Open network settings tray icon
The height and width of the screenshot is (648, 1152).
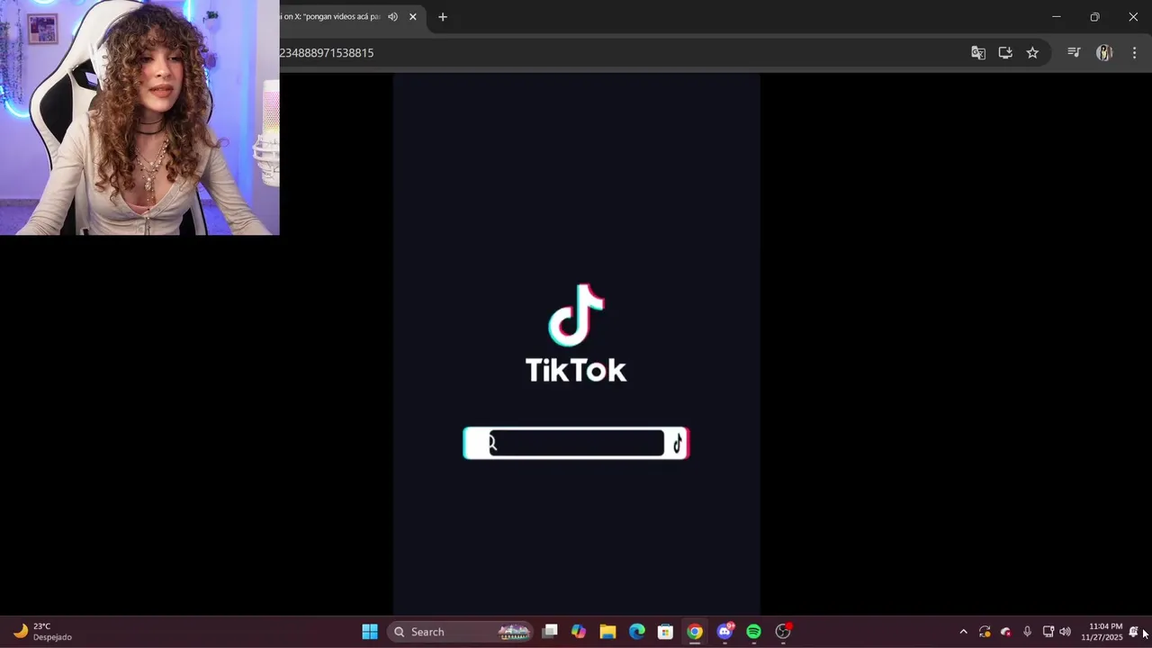[1048, 632]
